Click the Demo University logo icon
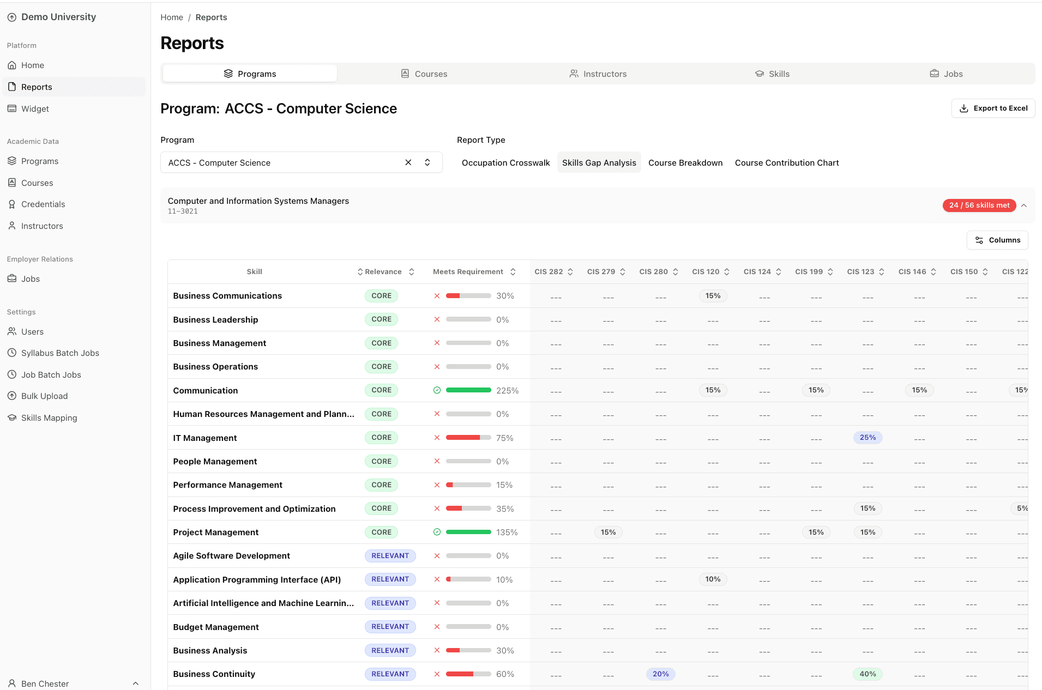 tap(11, 17)
